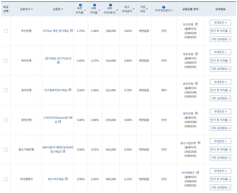Expand 만기 후 이자율 for 스마트모아Dream정기예금
Viewport: 237px width, 193px height.
tap(220, 120)
